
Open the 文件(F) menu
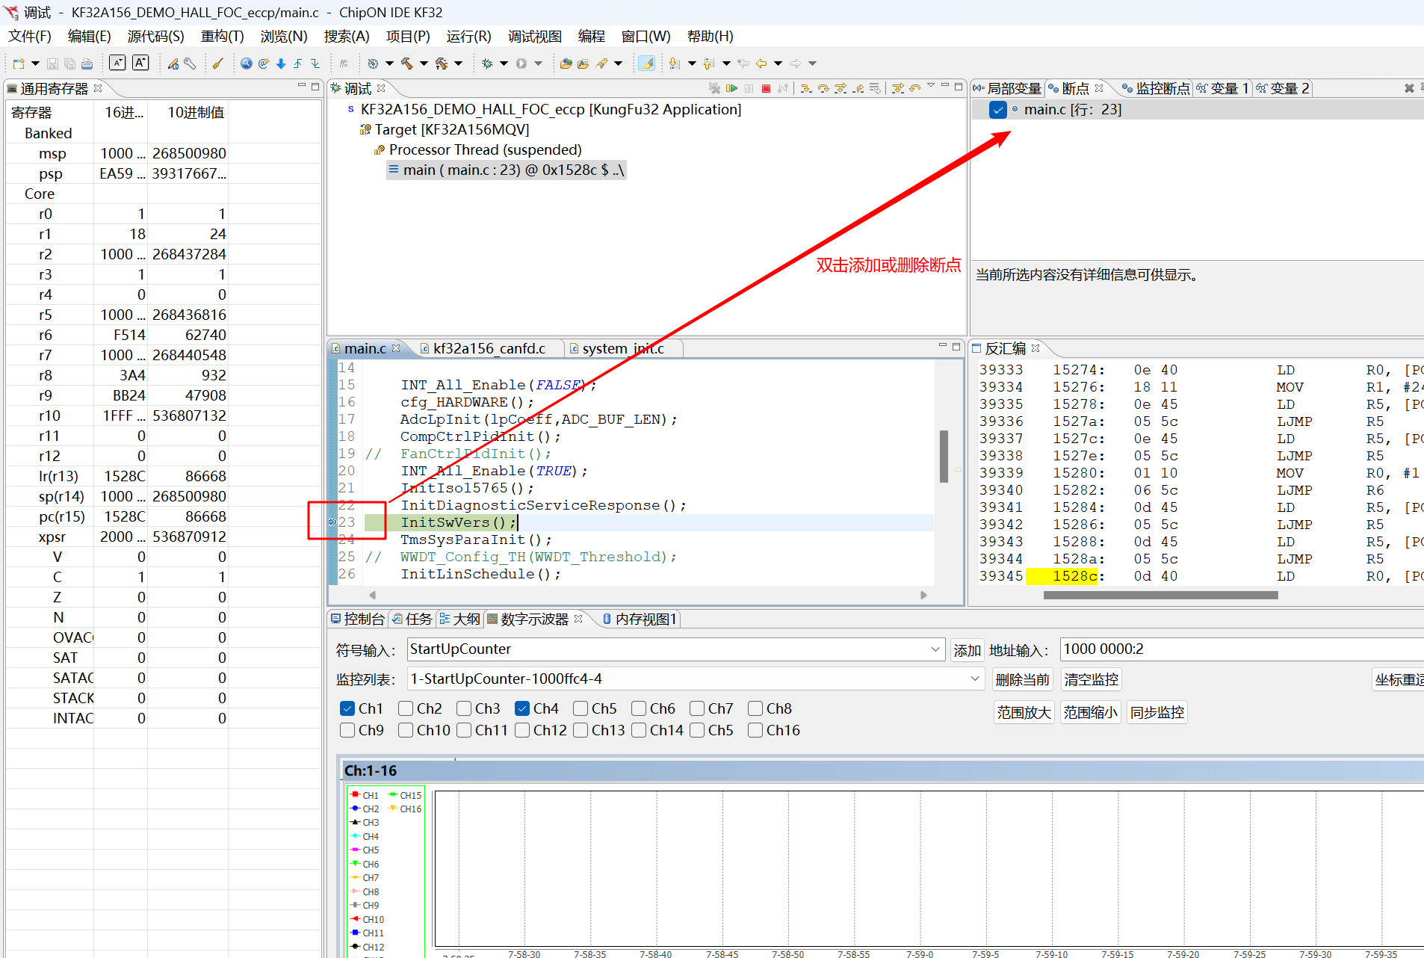tap(30, 37)
